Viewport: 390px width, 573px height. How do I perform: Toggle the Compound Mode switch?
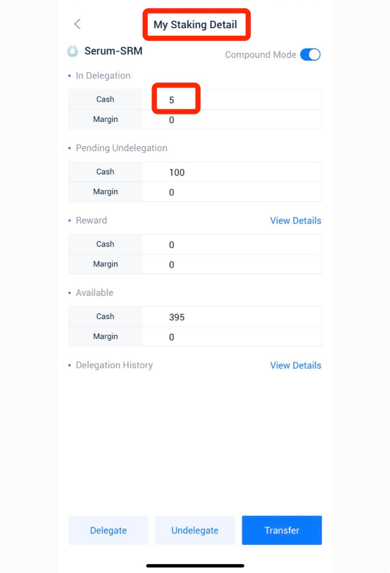(x=310, y=55)
